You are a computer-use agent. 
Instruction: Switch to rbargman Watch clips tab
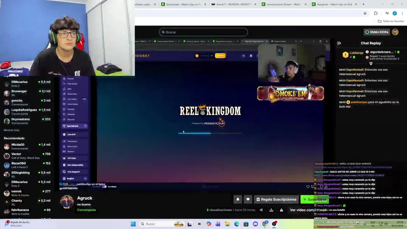pos(335,4)
